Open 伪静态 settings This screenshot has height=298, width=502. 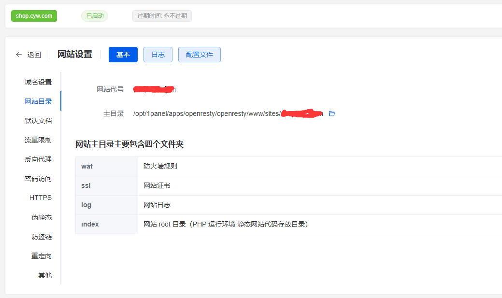(42, 217)
